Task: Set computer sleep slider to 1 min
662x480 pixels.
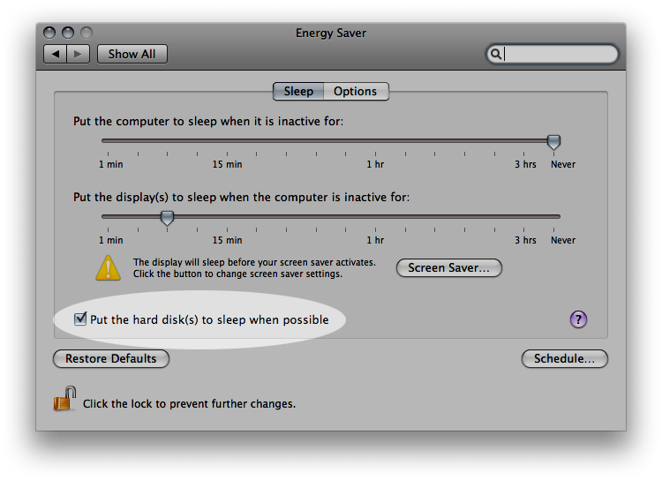Action: (x=108, y=141)
